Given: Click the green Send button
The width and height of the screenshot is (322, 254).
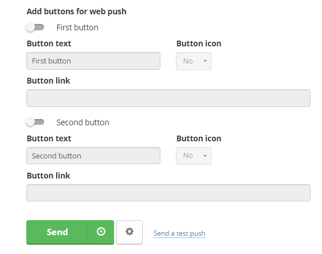Looking at the screenshot, I should 57,232.
